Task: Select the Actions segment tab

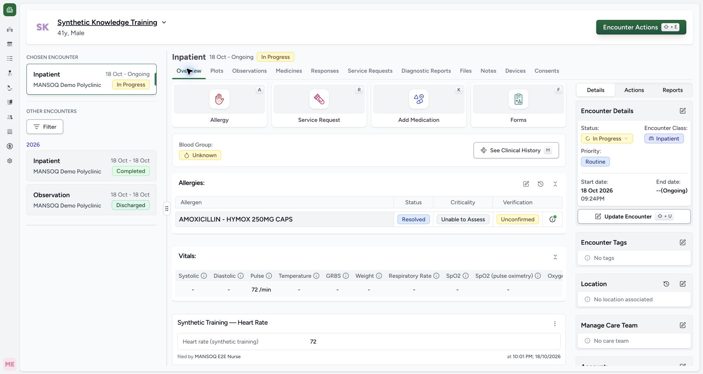Action: [x=634, y=90]
